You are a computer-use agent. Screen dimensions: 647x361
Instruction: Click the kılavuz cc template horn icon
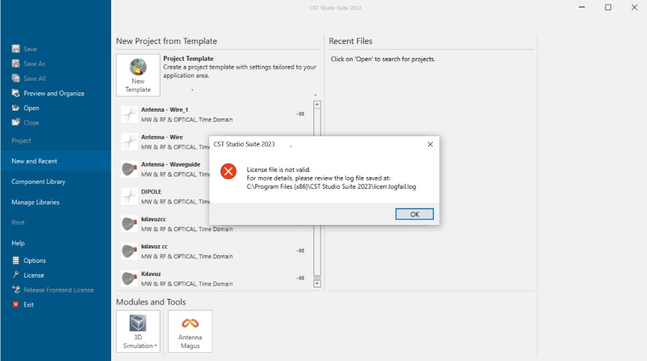click(129, 251)
